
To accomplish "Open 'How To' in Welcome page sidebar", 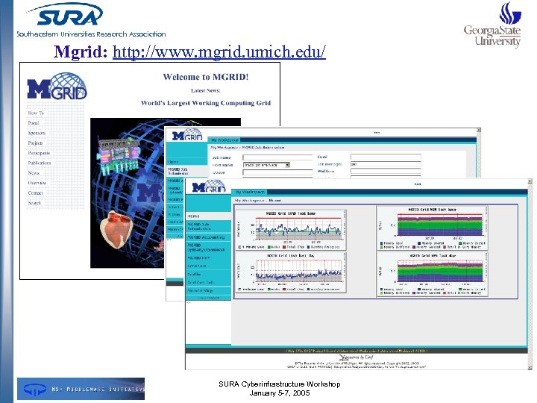I will click(x=36, y=113).
